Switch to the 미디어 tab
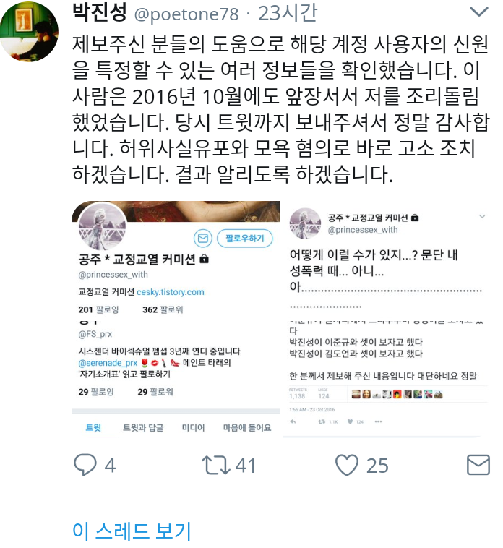Screen dimensions: 503x548 point(193,427)
